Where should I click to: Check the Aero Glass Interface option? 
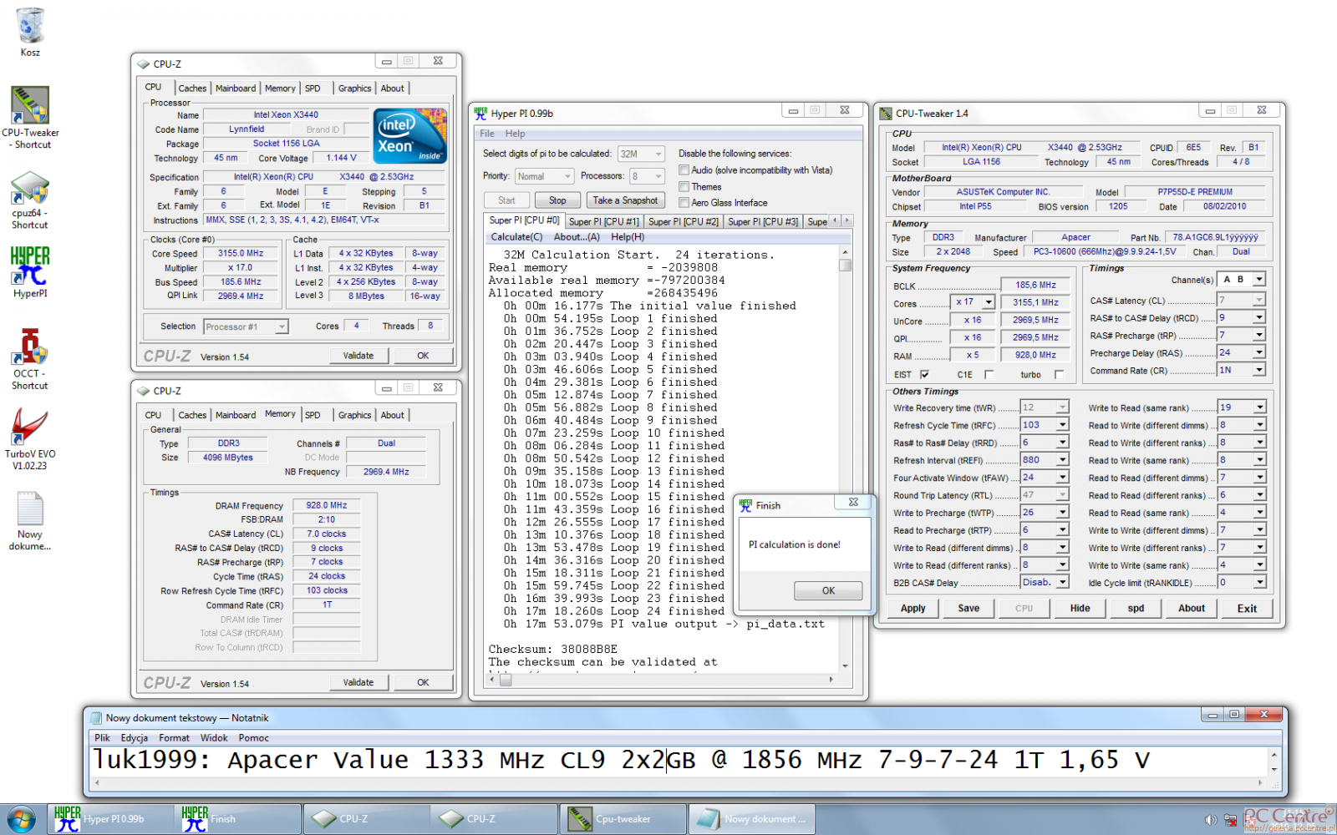pos(684,203)
